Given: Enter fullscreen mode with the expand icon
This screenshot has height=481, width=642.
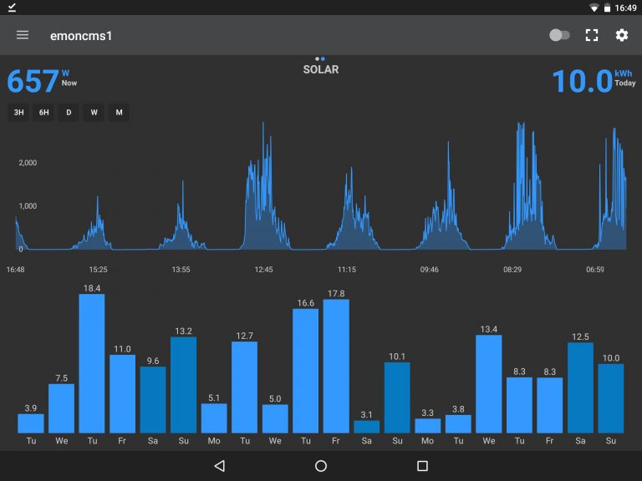Looking at the screenshot, I should pos(592,35).
